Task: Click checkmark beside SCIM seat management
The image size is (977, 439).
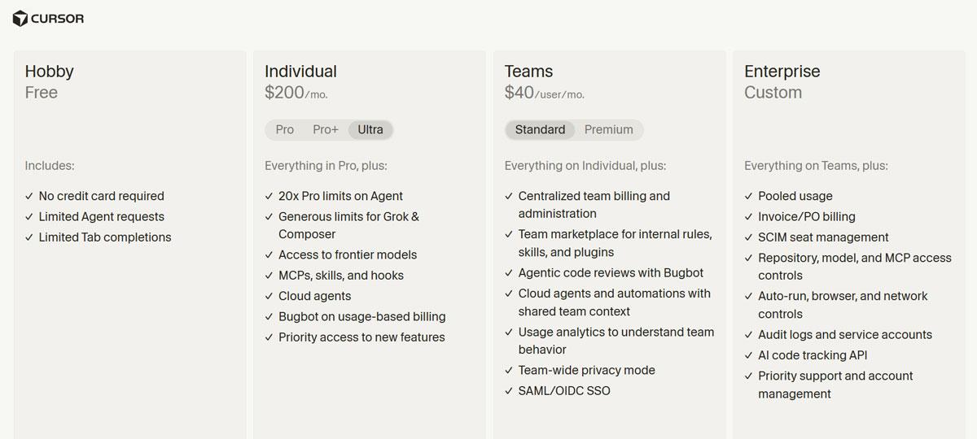Action: (749, 237)
